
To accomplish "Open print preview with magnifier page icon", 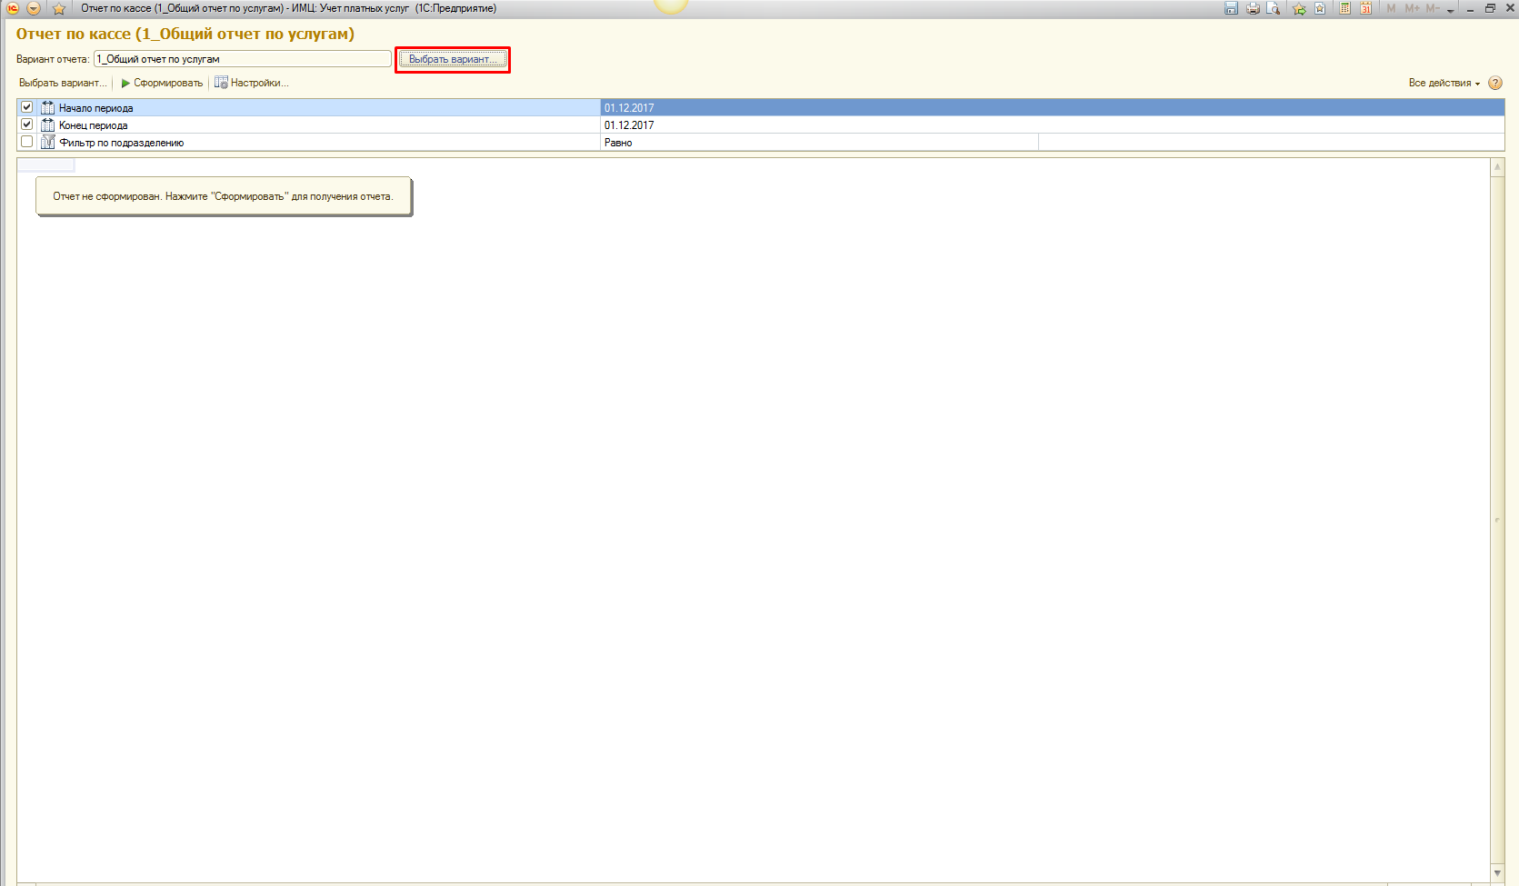I will click(1274, 8).
